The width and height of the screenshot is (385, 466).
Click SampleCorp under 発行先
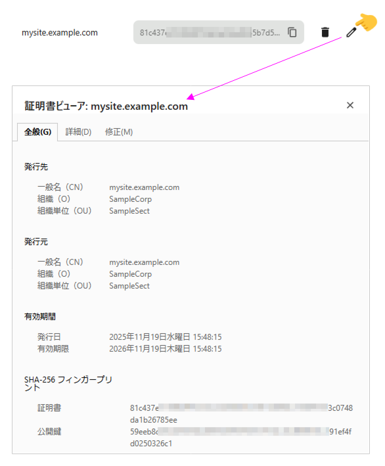pyautogui.click(x=130, y=199)
